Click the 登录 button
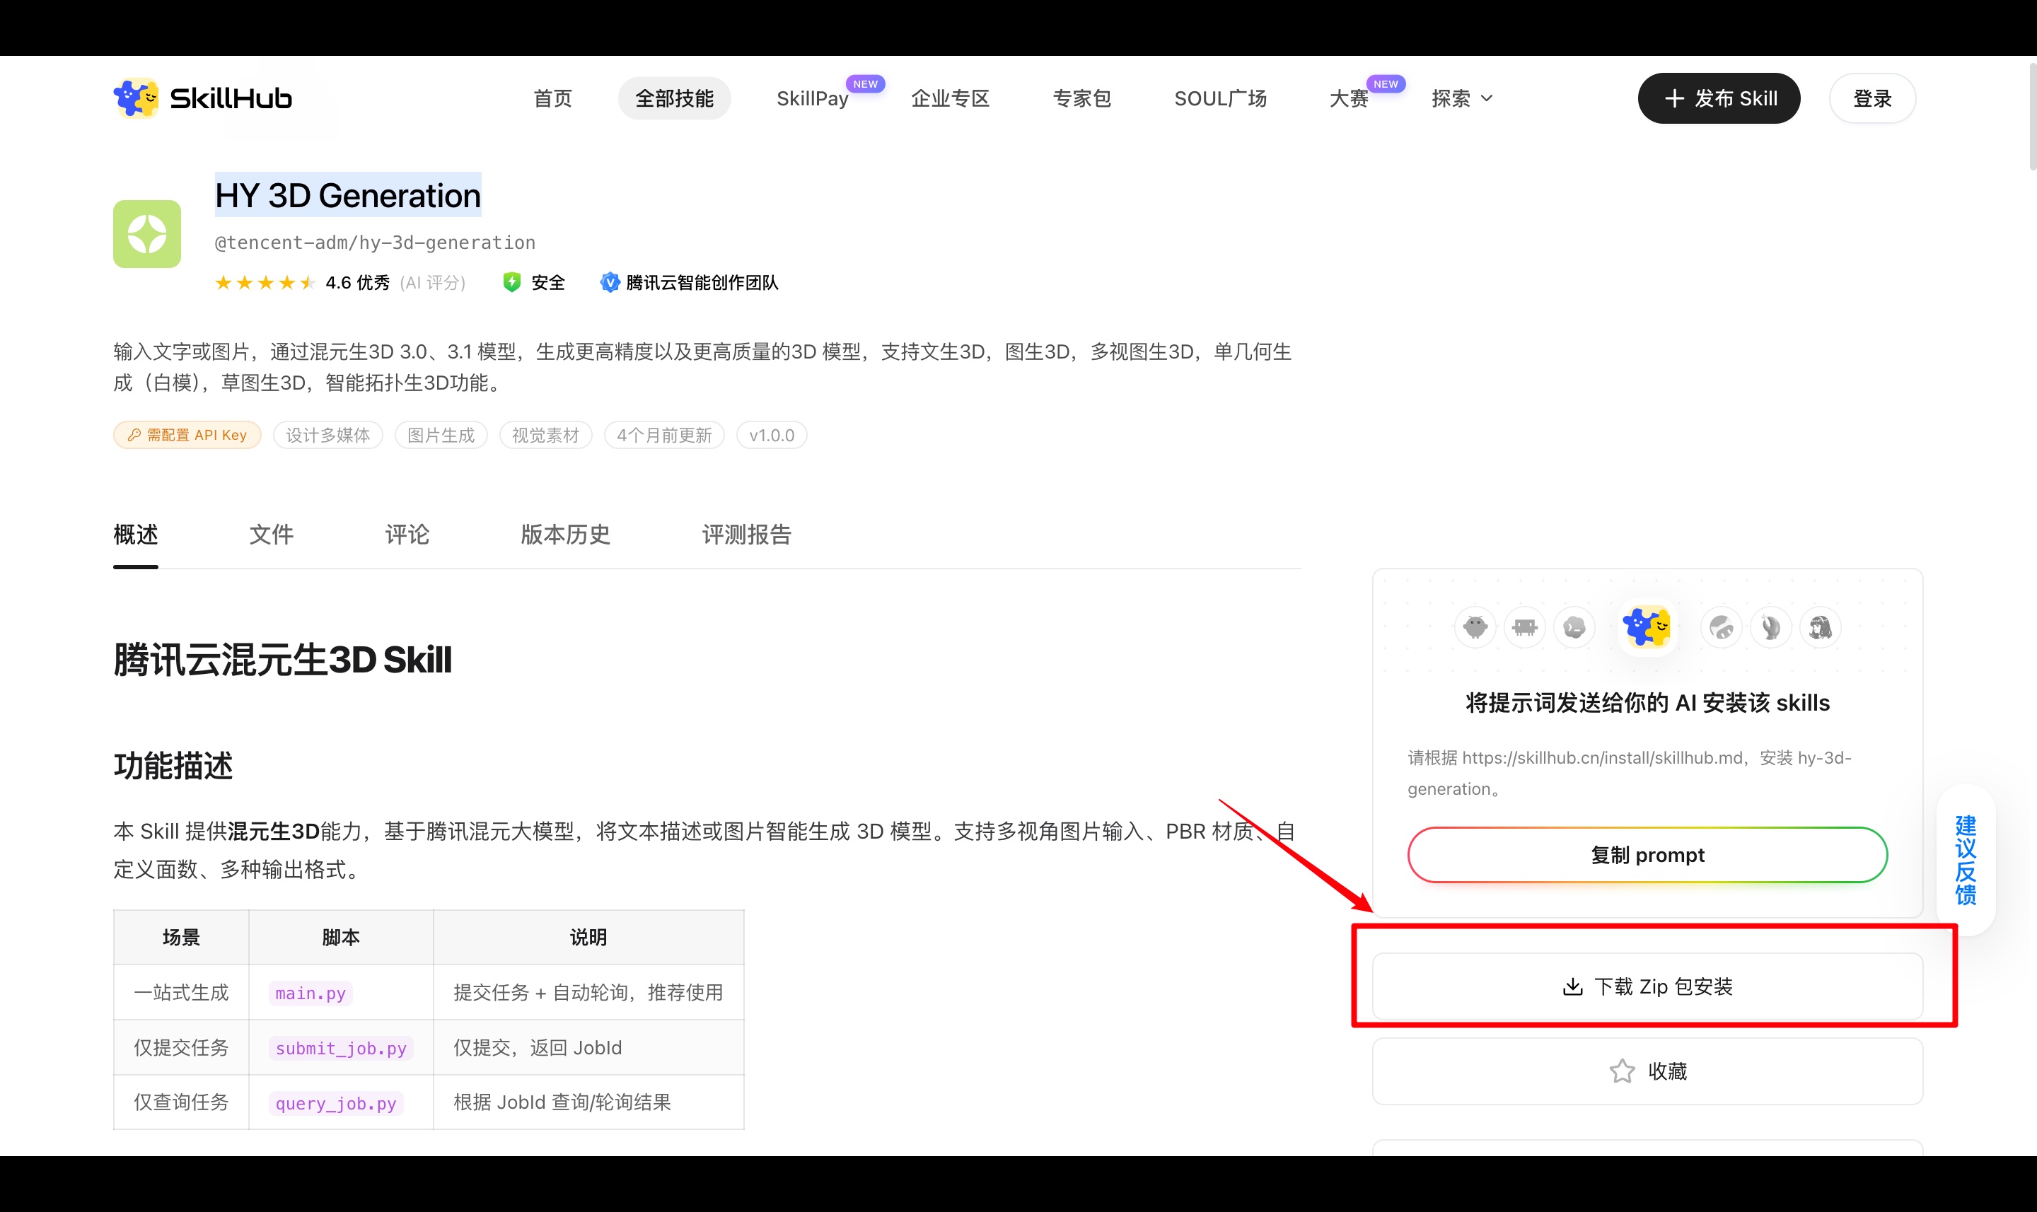The image size is (2037, 1212). [1873, 99]
